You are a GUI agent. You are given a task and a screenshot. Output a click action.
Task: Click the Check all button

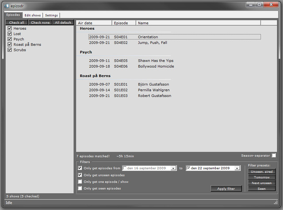17,23
